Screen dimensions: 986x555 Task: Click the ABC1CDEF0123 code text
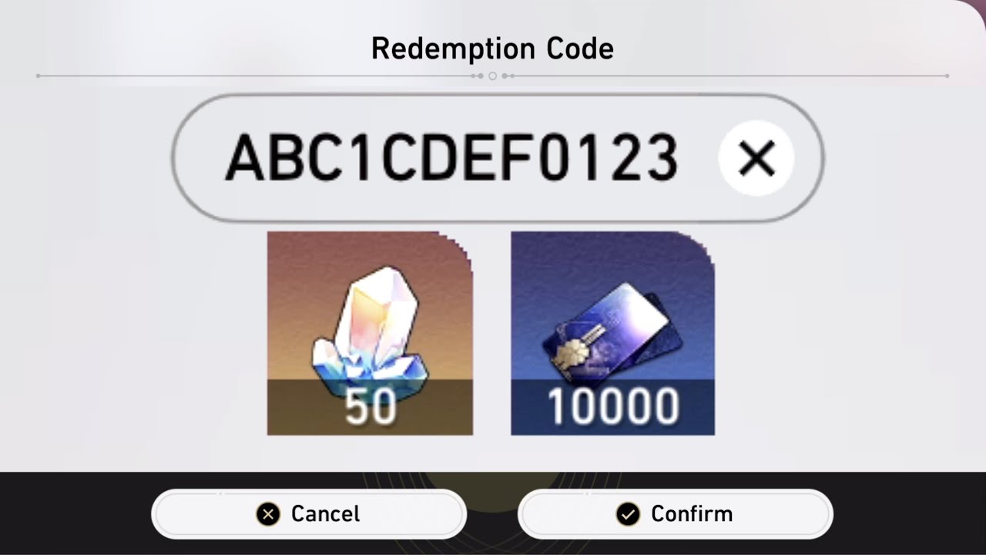pos(451,158)
